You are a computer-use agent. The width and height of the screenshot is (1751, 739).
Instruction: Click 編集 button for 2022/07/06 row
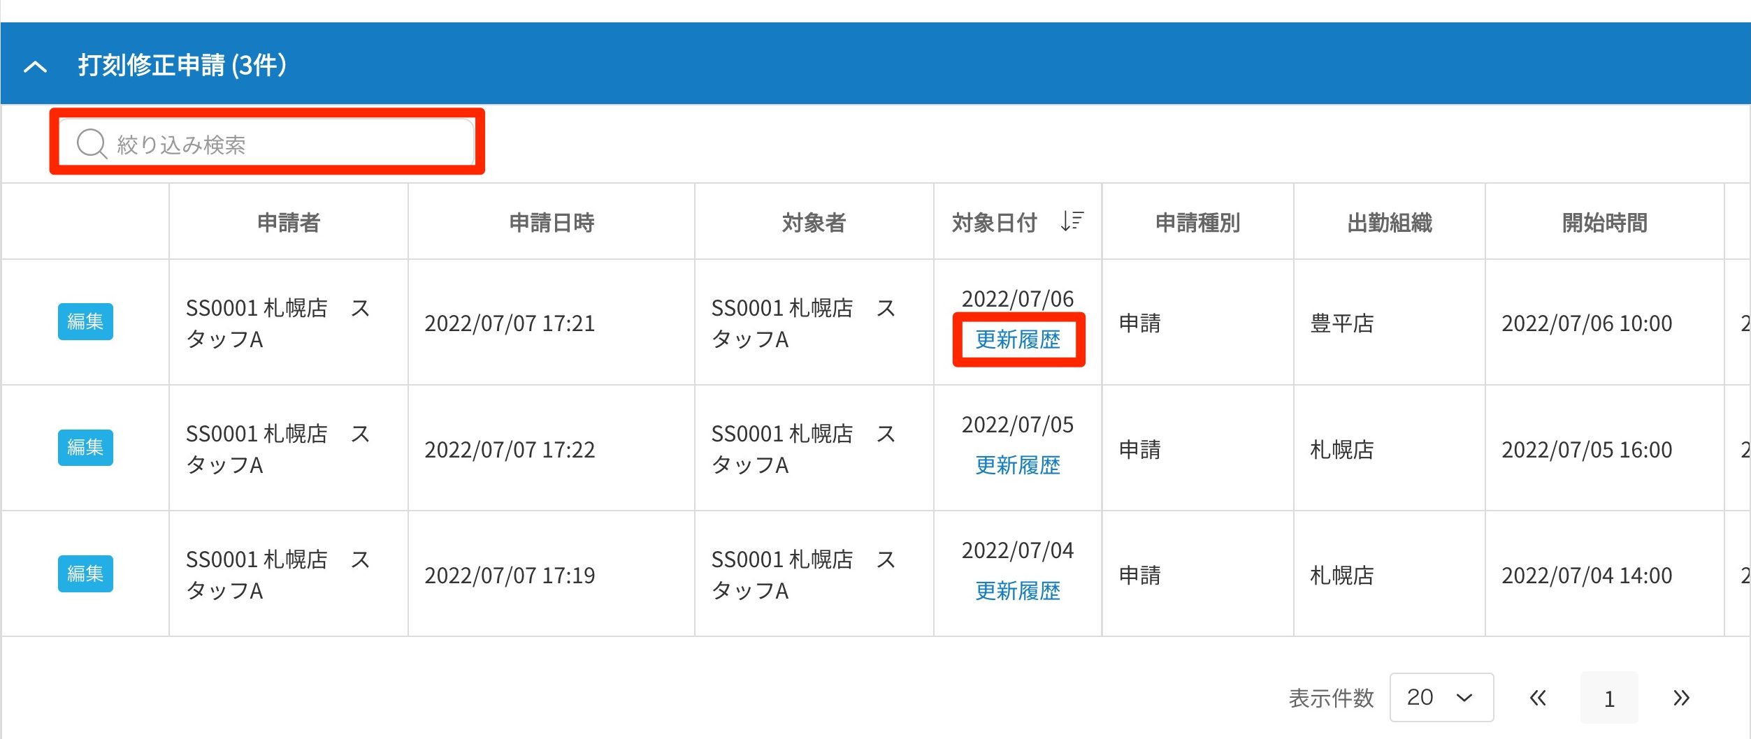[x=85, y=321]
